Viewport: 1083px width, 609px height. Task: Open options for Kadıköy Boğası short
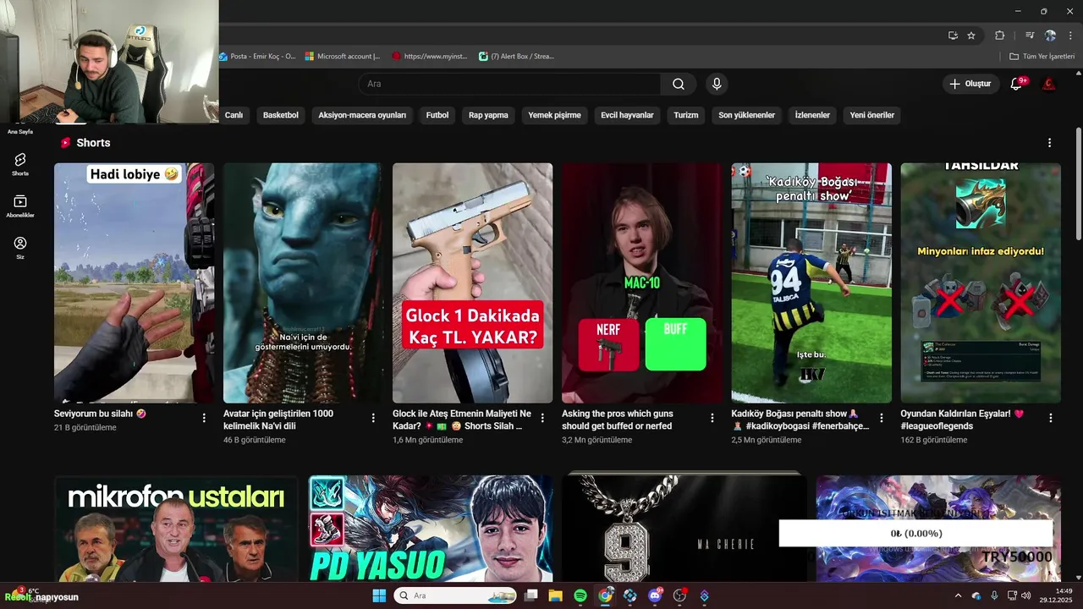click(x=881, y=418)
